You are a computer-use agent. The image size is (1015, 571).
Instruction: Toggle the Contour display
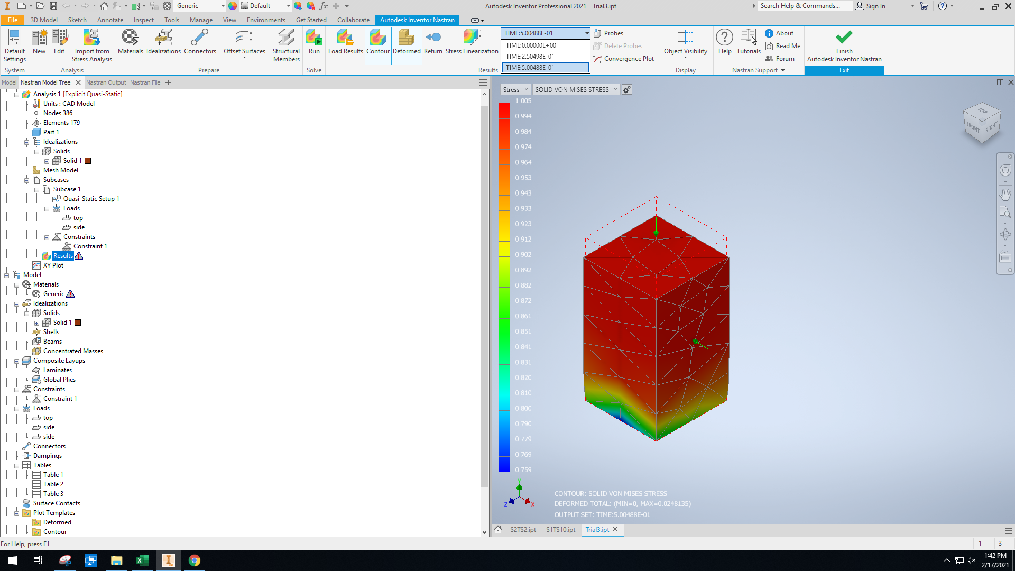coord(377,42)
